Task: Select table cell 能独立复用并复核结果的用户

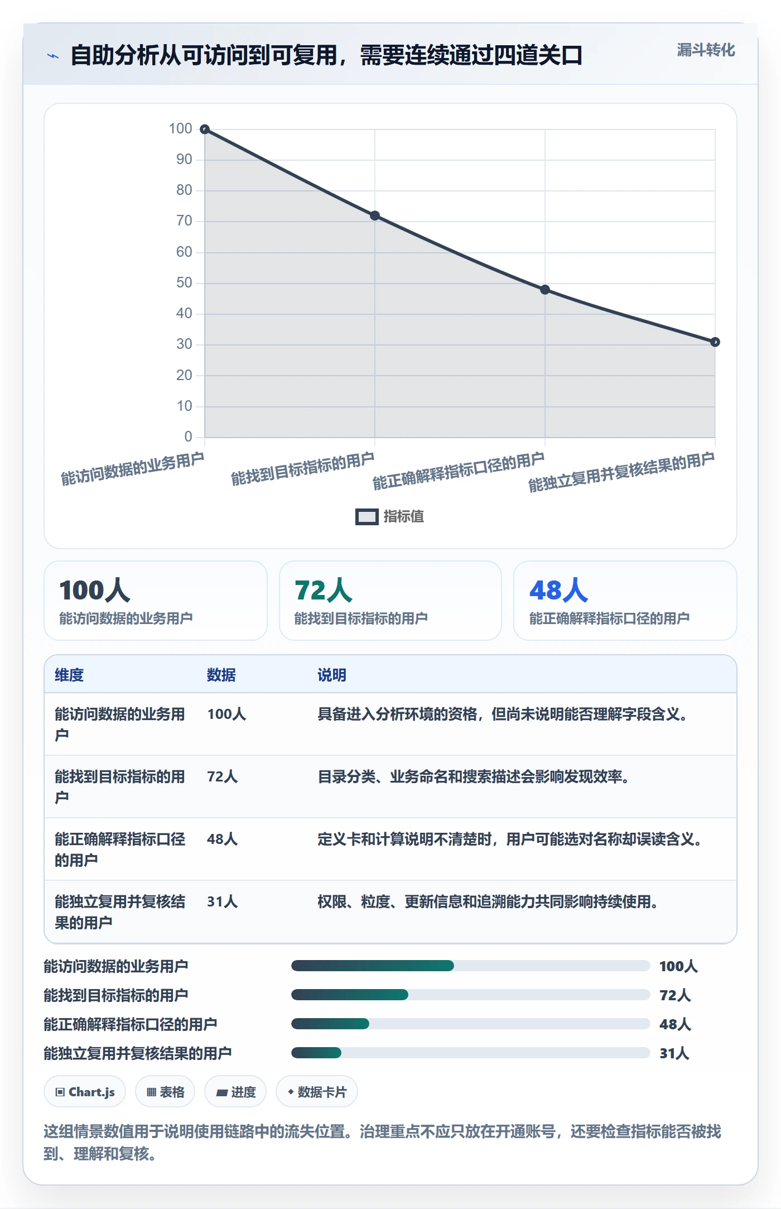Action: coord(120,912)
